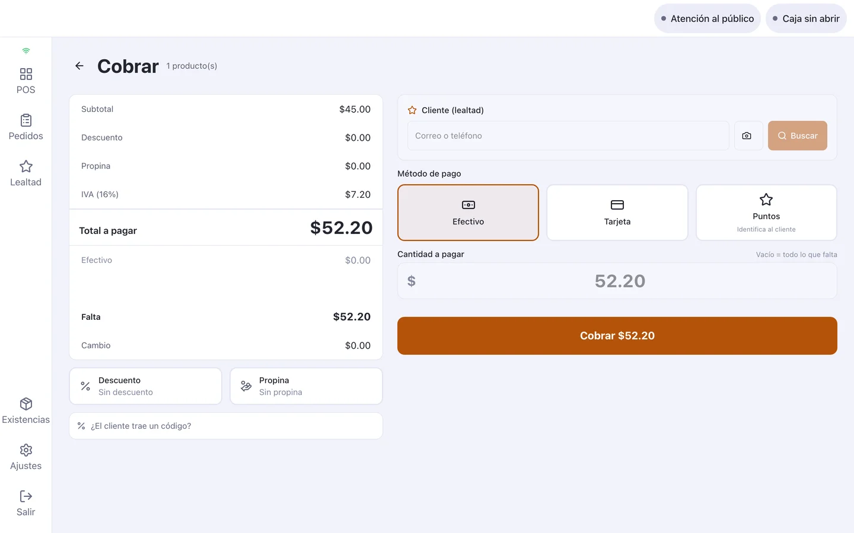Click Salir to log out

(26, 503)
